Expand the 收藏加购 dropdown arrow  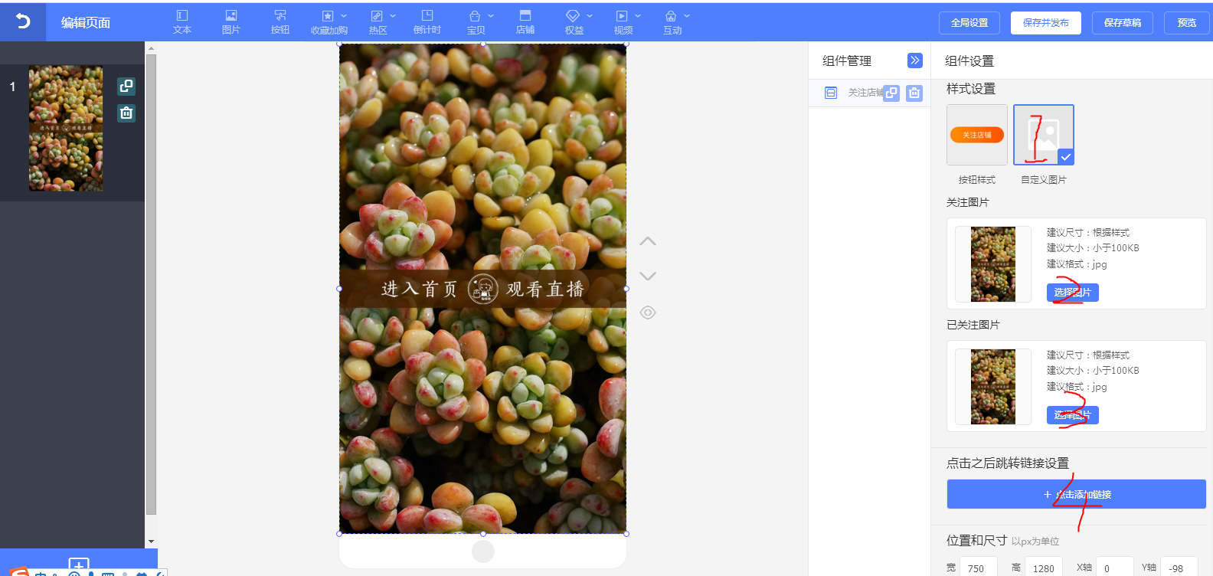point(344,16)
